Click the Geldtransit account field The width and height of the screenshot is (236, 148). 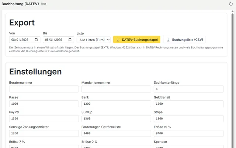click(188, 104)
